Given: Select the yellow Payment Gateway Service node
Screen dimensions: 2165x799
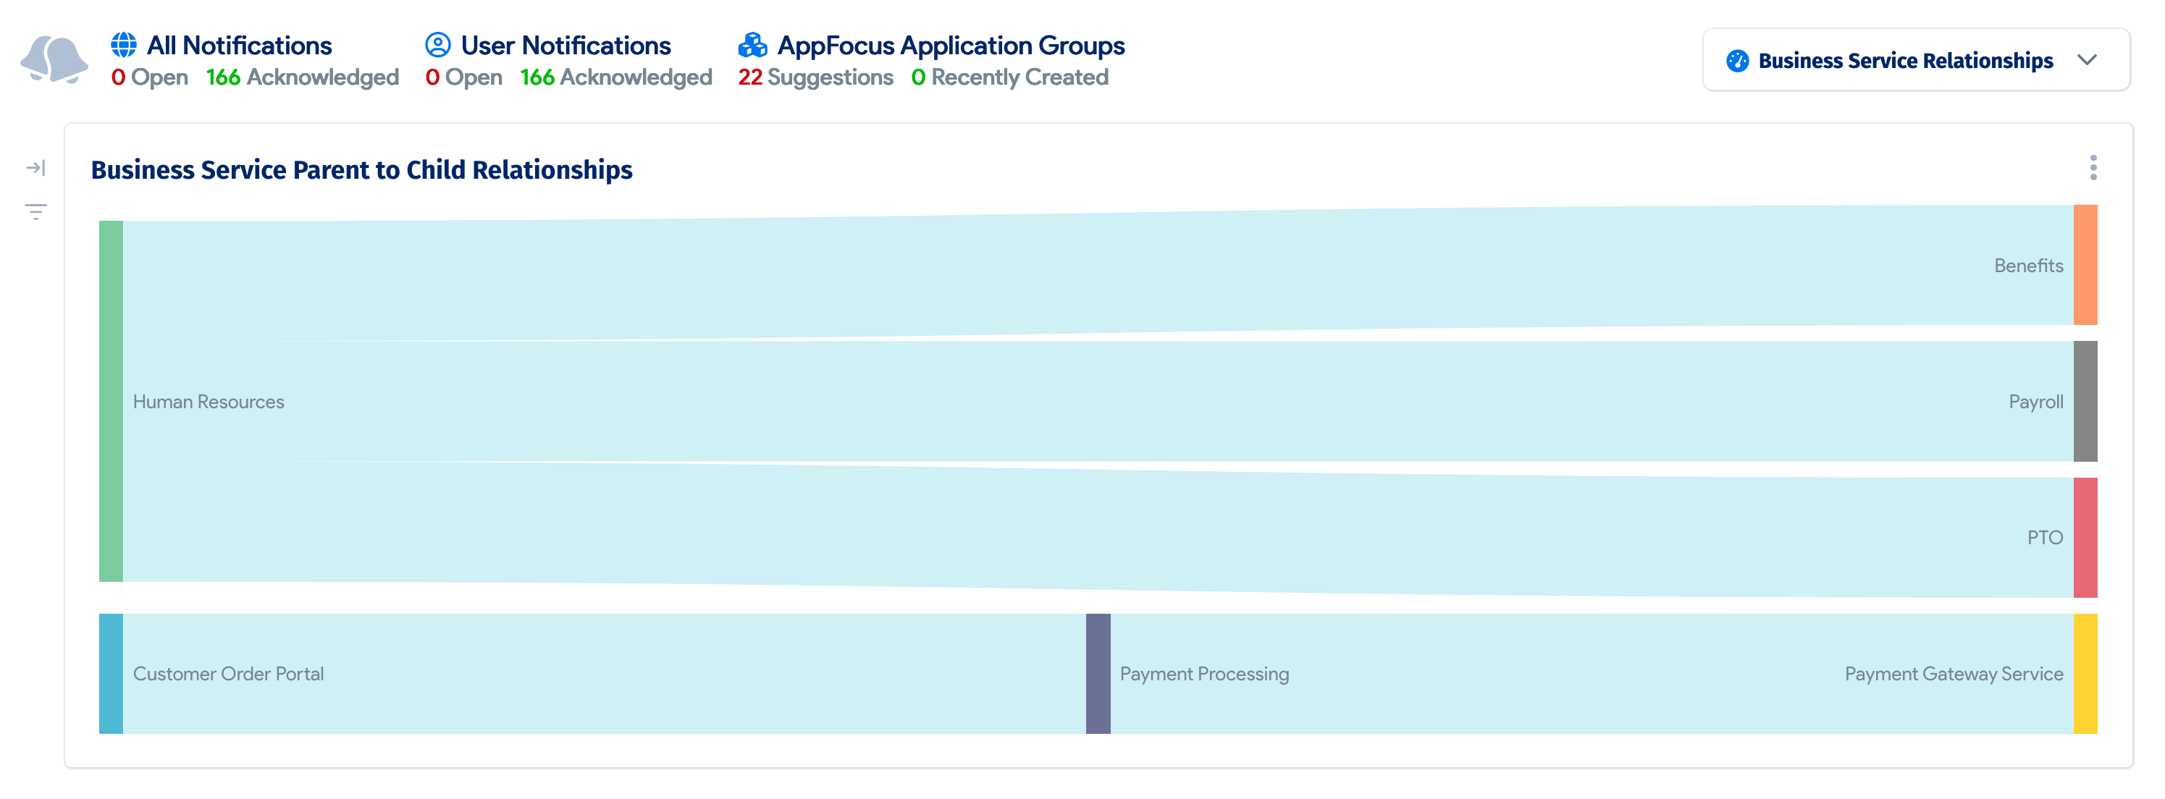Looking at the screenshot, I should click(2085, 673).
